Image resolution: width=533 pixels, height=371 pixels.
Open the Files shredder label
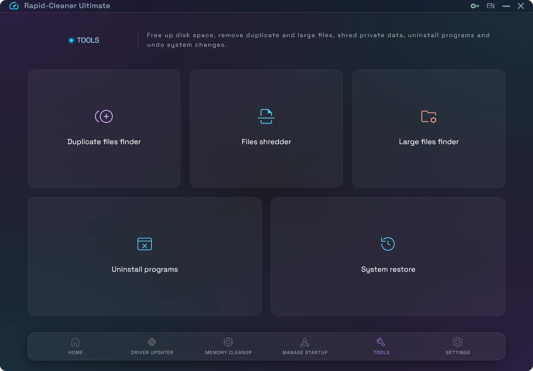(266, 142)
